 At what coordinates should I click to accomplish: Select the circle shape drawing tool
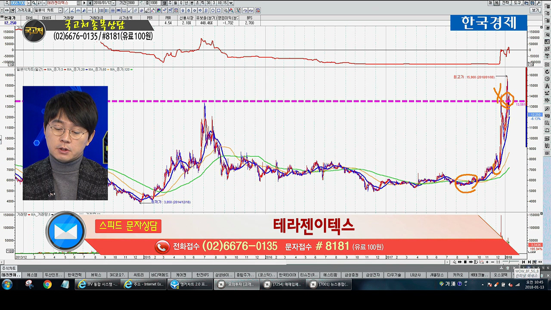(213, 10)
